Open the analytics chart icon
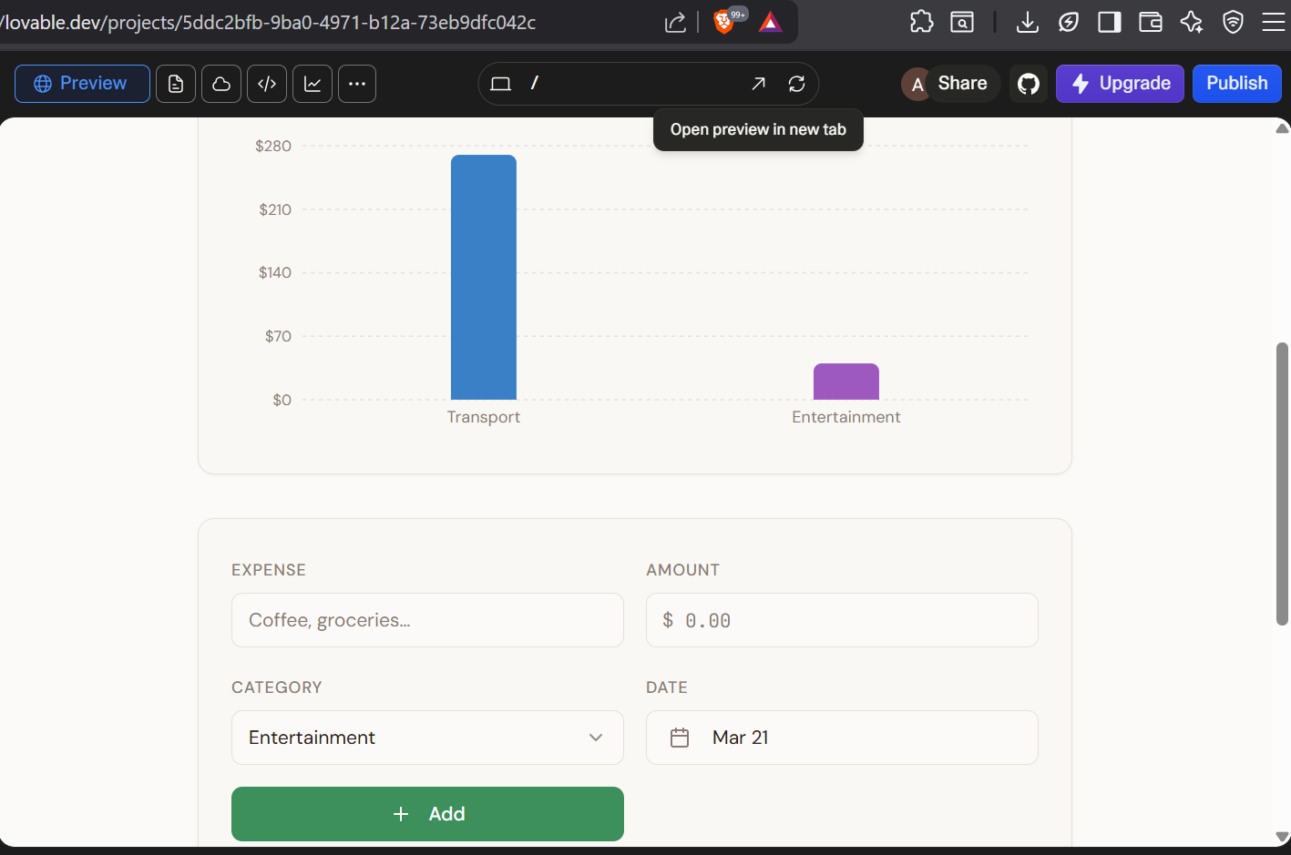1291x855 pixels. (313, 83)
